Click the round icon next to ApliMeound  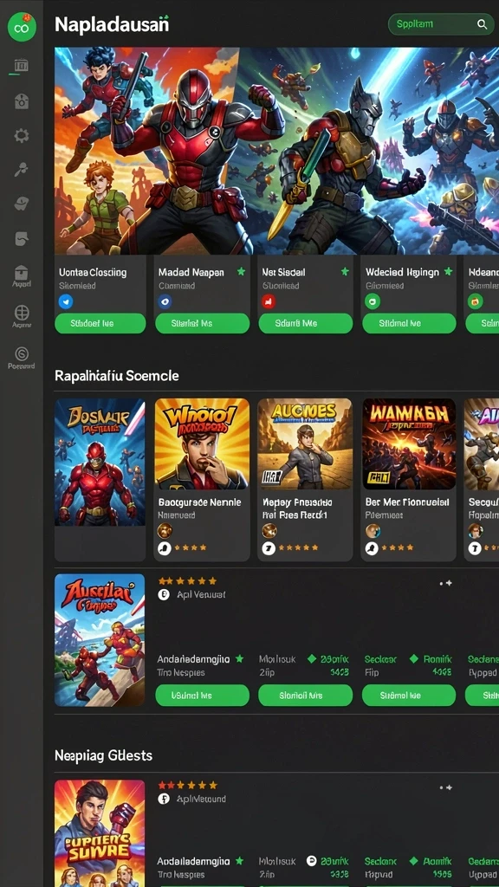(164, 799)
